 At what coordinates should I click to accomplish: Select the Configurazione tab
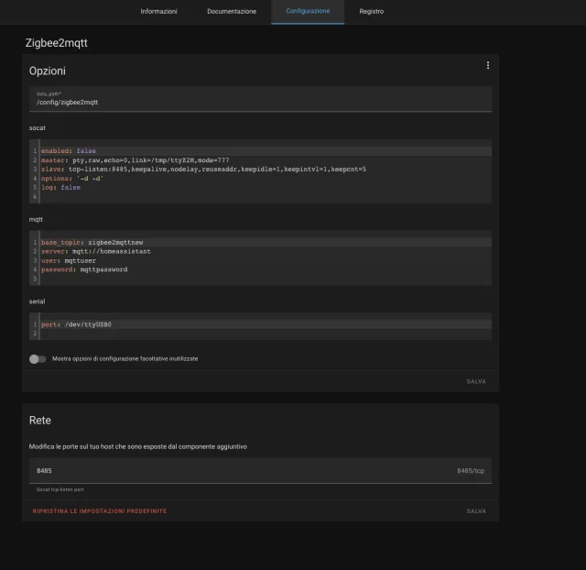click(308, 11)
